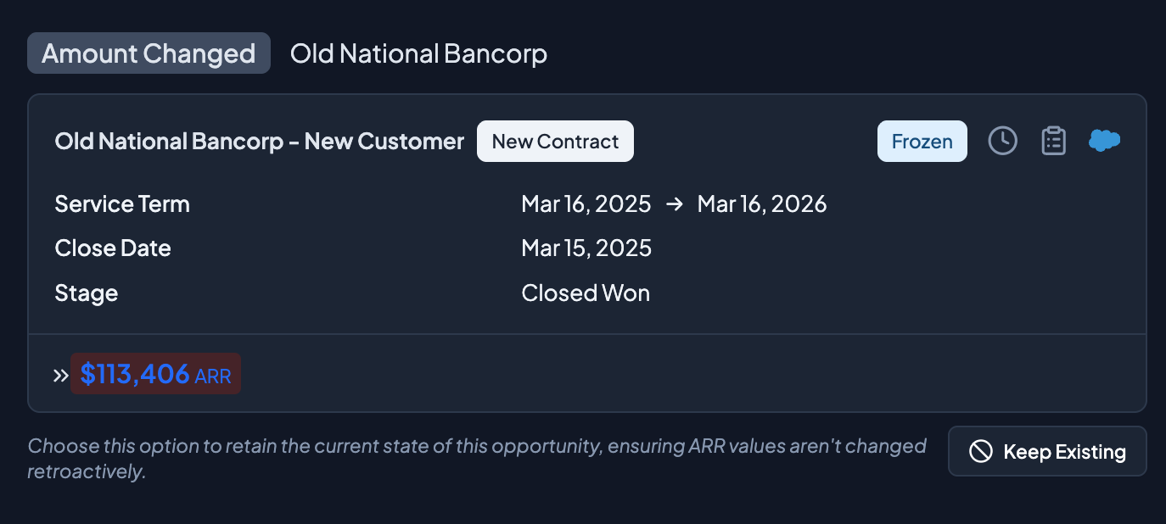
Task: Click the clipboard checklist icon
Action: click(x=1053, y=141)
